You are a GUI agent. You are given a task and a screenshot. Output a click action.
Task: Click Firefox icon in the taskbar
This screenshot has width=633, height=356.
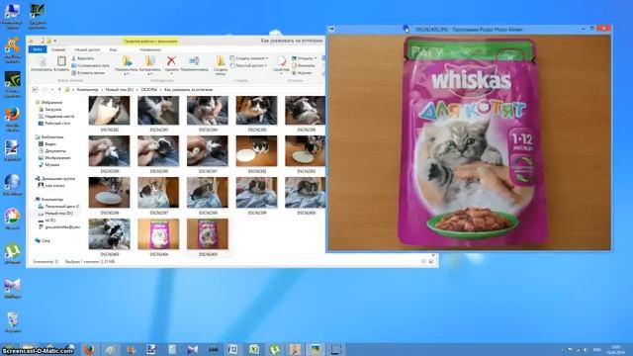click(89, 349)
